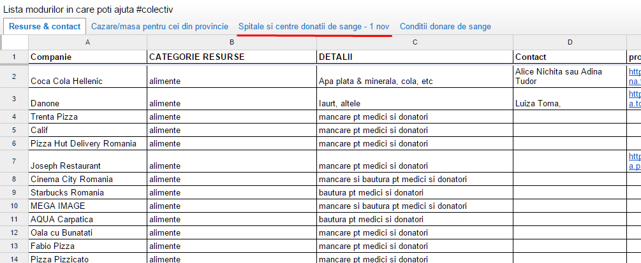Select the AQUA Carpatica cell
Image resolution: width=641 pixels, height=263 pixels.
pos(87,219)
